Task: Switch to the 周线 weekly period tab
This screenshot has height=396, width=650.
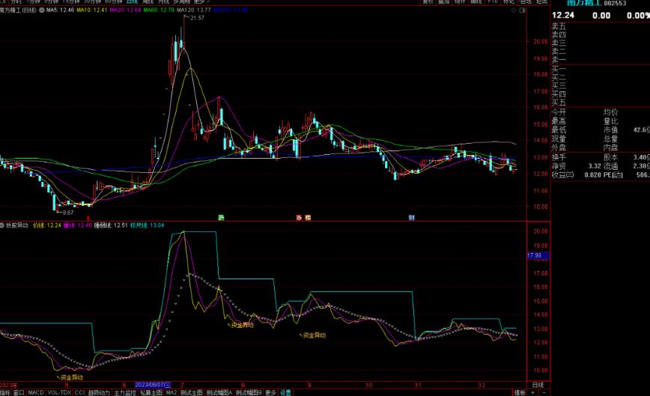Action: (x=148, y=1)
